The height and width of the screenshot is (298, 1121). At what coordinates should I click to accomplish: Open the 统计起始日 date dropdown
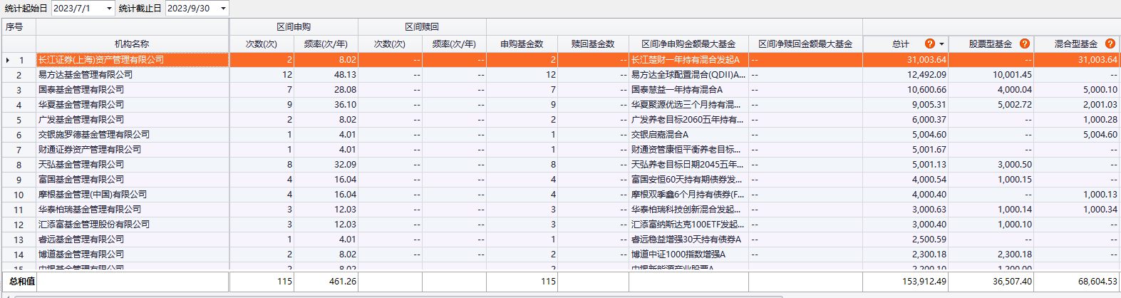point(109,9)
